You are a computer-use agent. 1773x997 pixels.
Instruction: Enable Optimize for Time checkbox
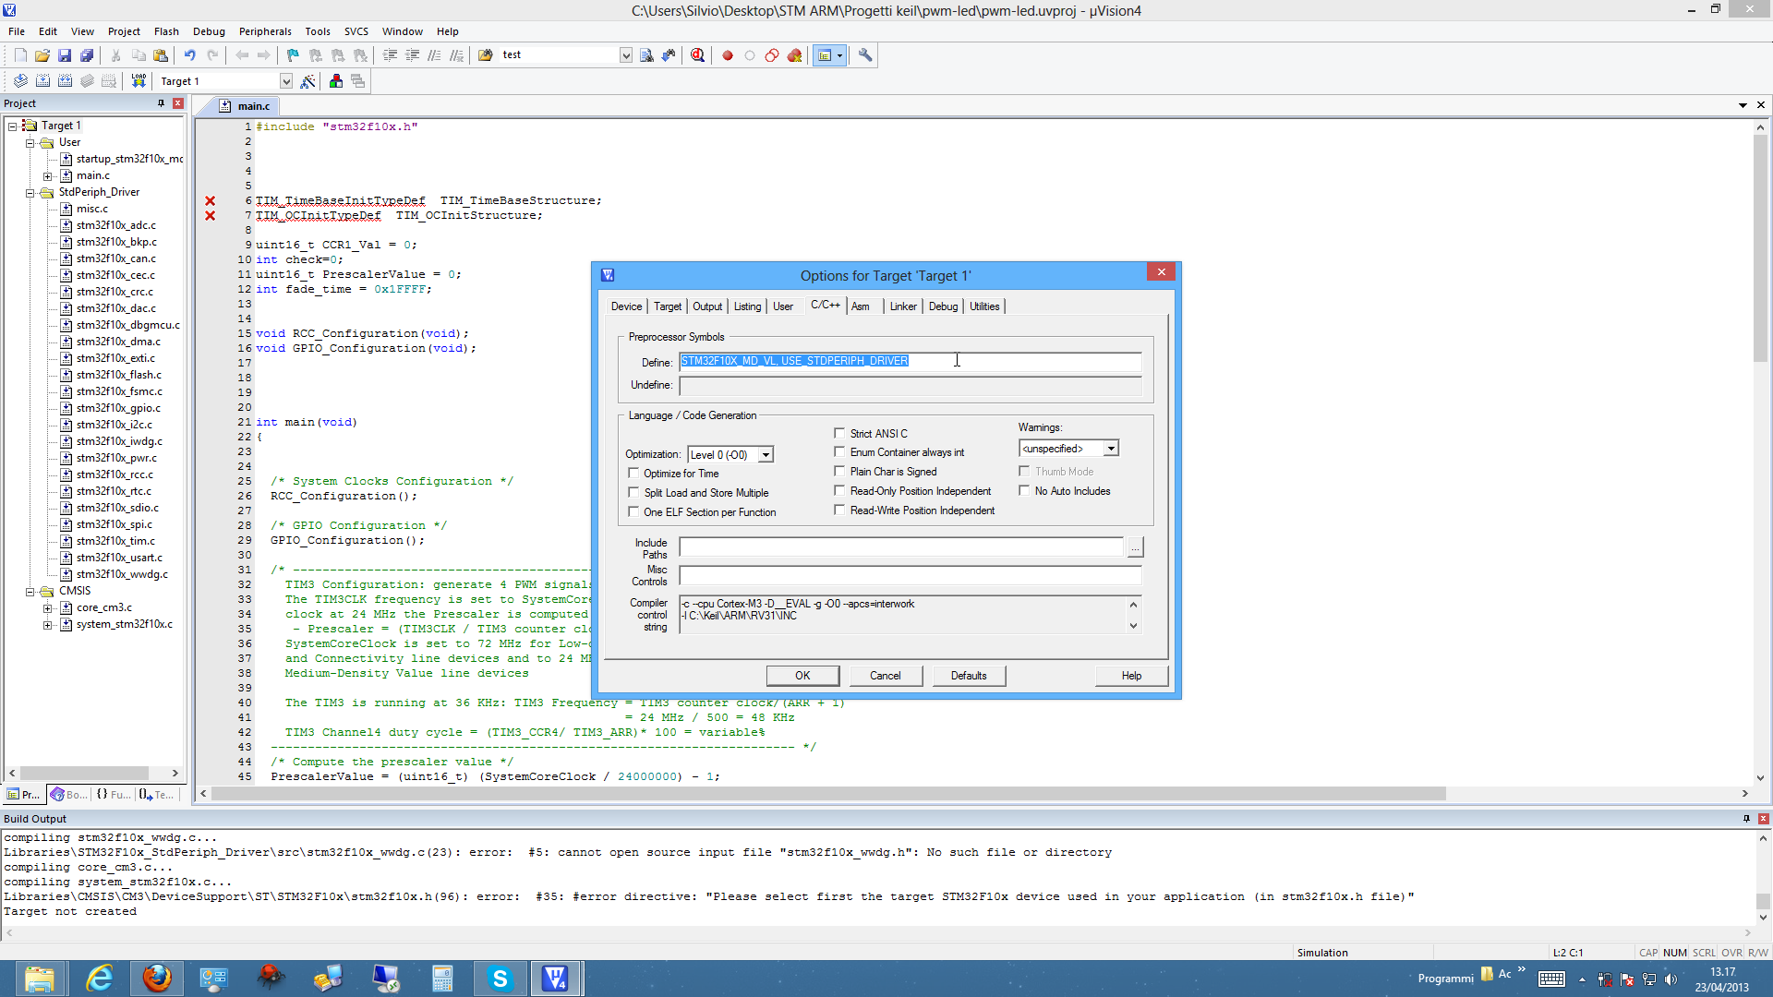[633, 474]
